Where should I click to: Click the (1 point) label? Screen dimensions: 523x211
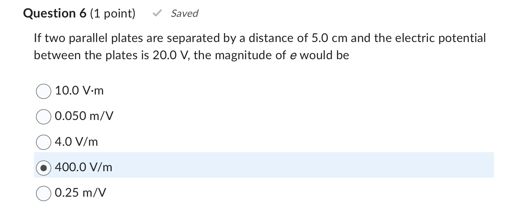(113, 13)
